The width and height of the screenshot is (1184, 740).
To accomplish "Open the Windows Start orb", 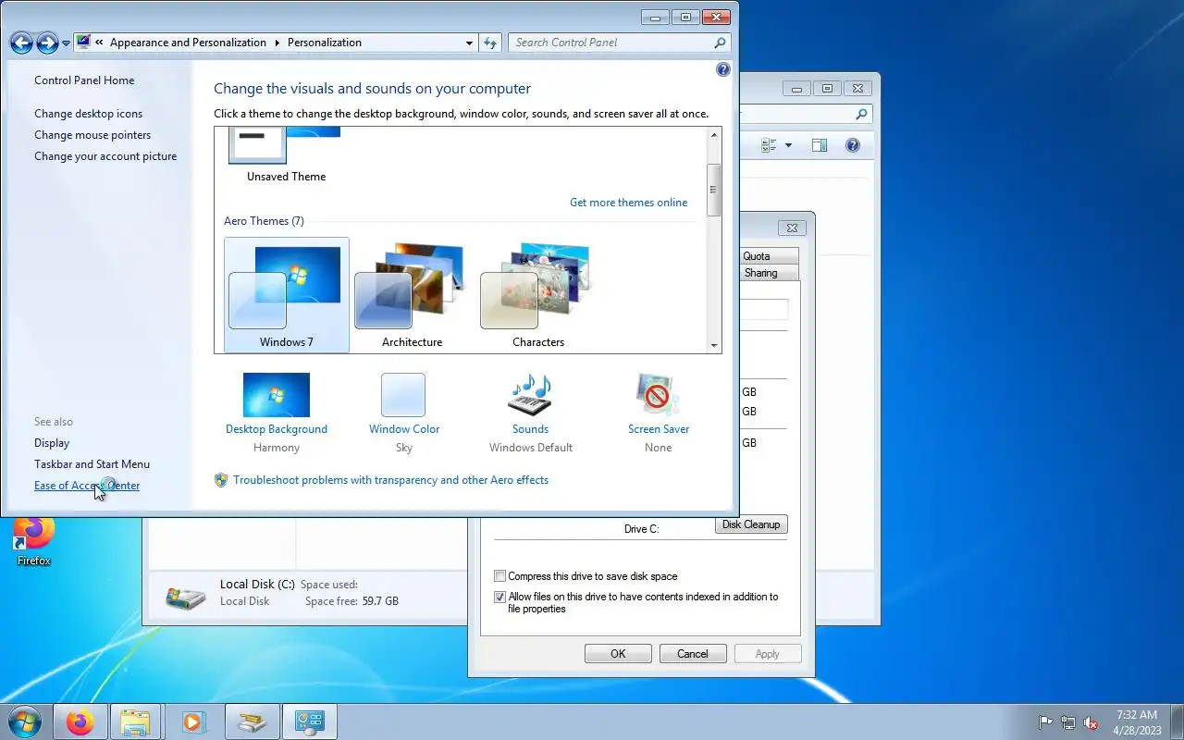I will [x=25, y=721].
